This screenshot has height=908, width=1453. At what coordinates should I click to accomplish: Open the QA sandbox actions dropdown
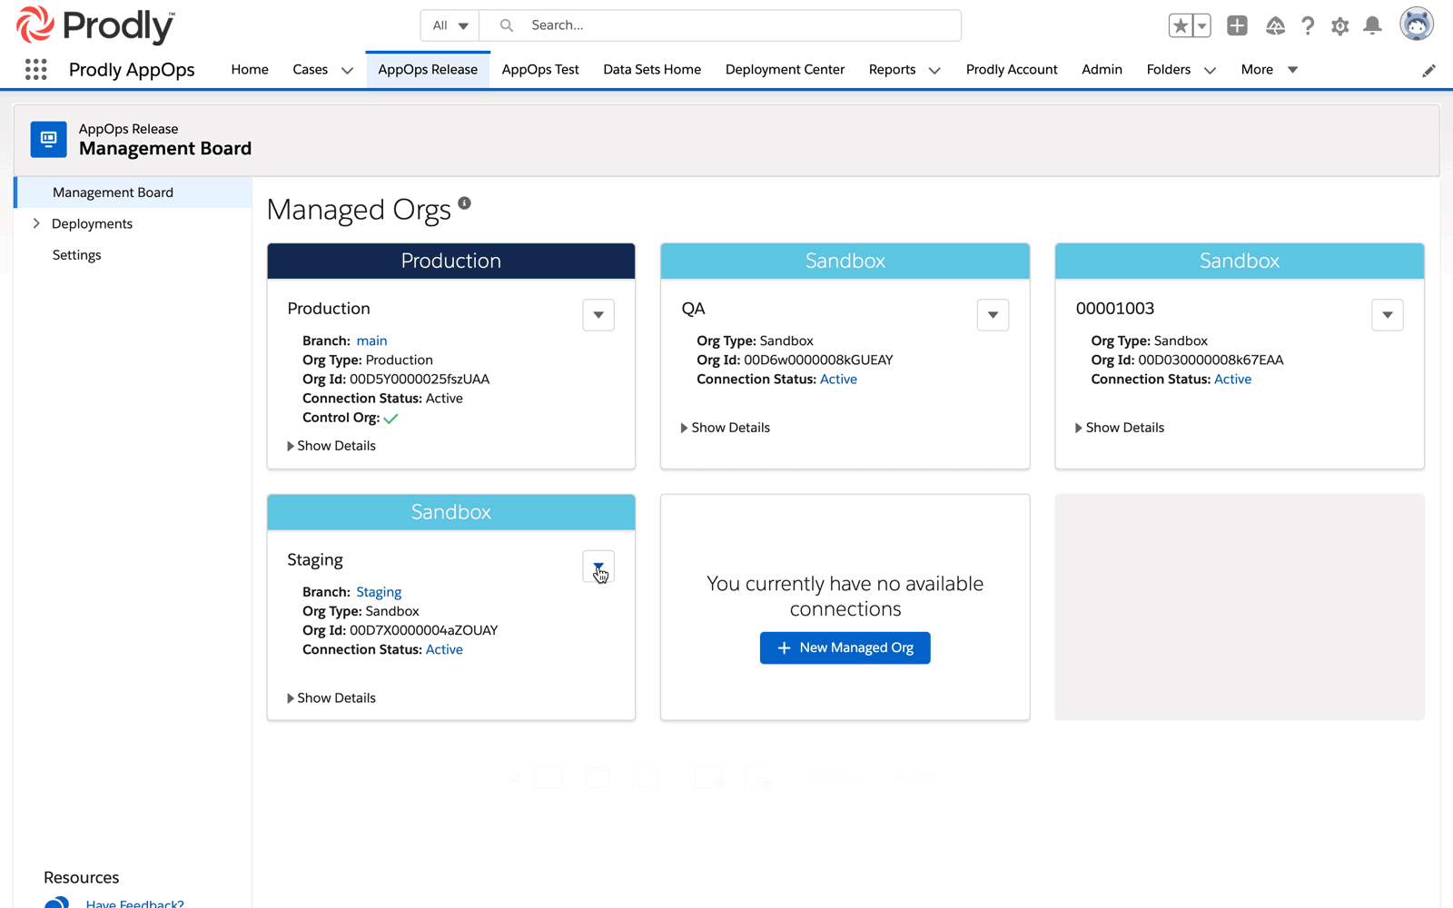click(993, 315)
